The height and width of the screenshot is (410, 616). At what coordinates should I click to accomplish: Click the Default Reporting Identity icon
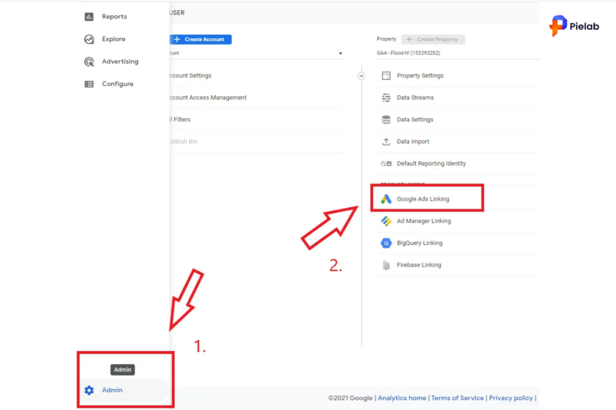pyautogui.click(x=386, y=163)
